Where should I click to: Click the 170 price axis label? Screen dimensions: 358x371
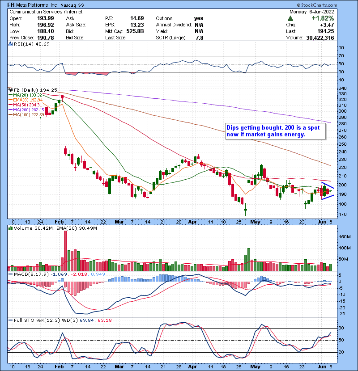point(343,215)
